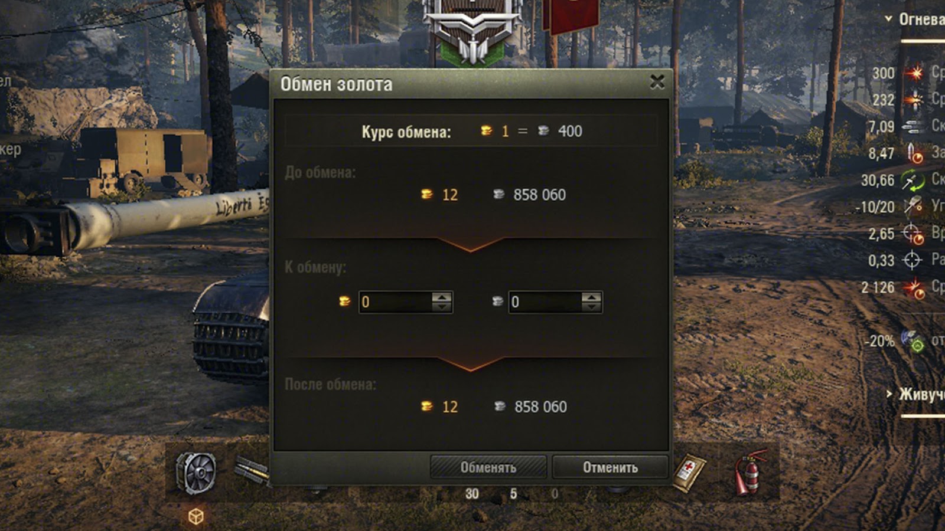945x531 pixels.
Task: Close the Обмен золота dialog
Action: pos(657,82)
